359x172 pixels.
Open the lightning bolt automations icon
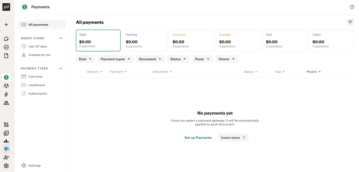point(6,94)
